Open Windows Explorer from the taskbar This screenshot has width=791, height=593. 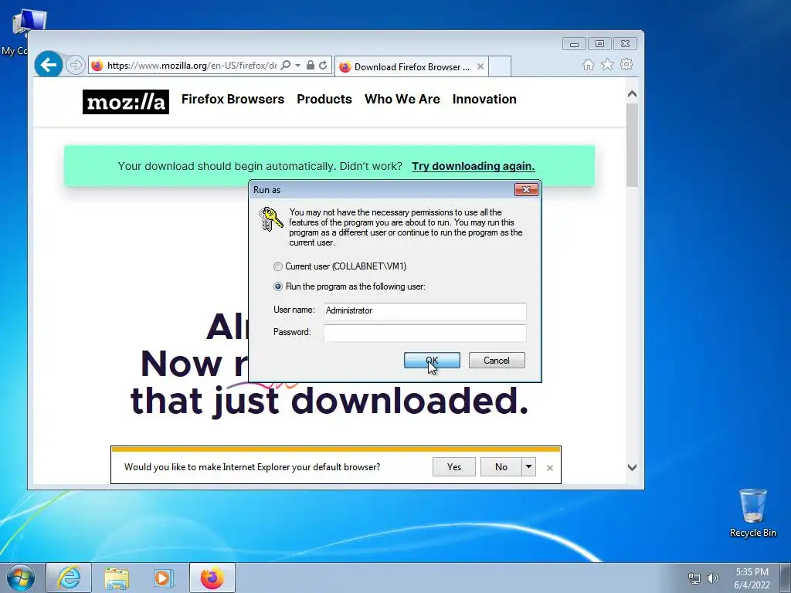pyautogui.click(x=117, y=578)
